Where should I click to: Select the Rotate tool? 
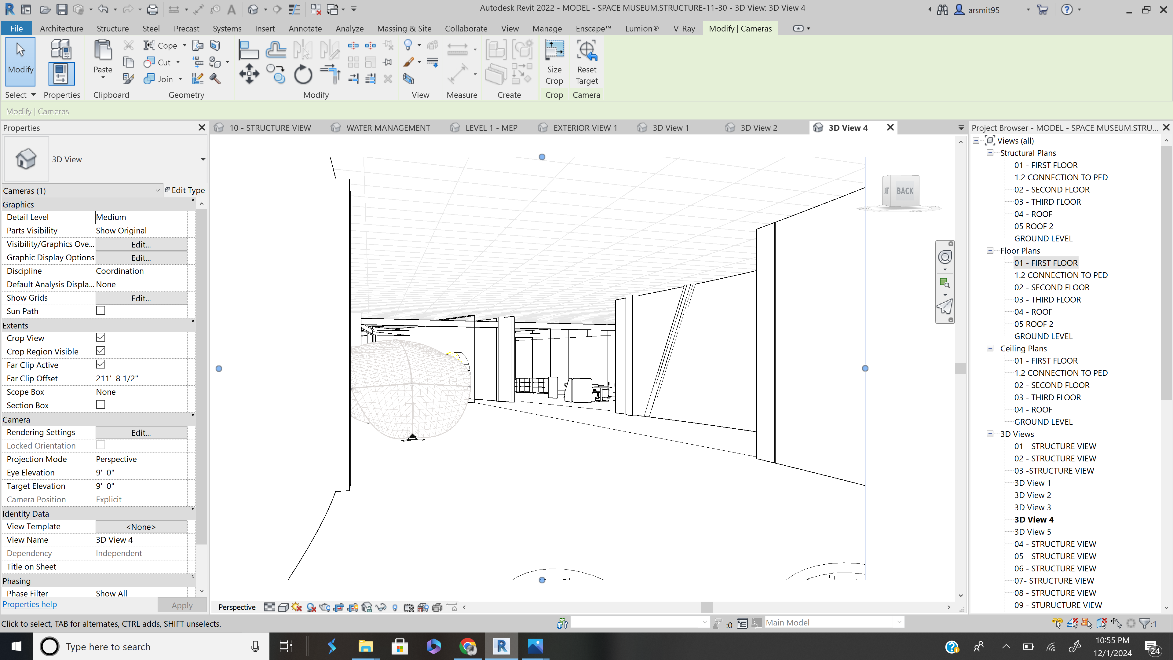point(303,74)
